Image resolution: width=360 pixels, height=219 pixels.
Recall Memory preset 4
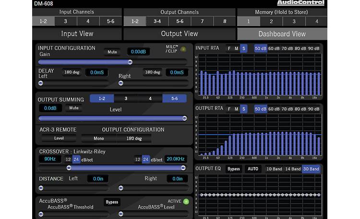(x=317, y=22)
